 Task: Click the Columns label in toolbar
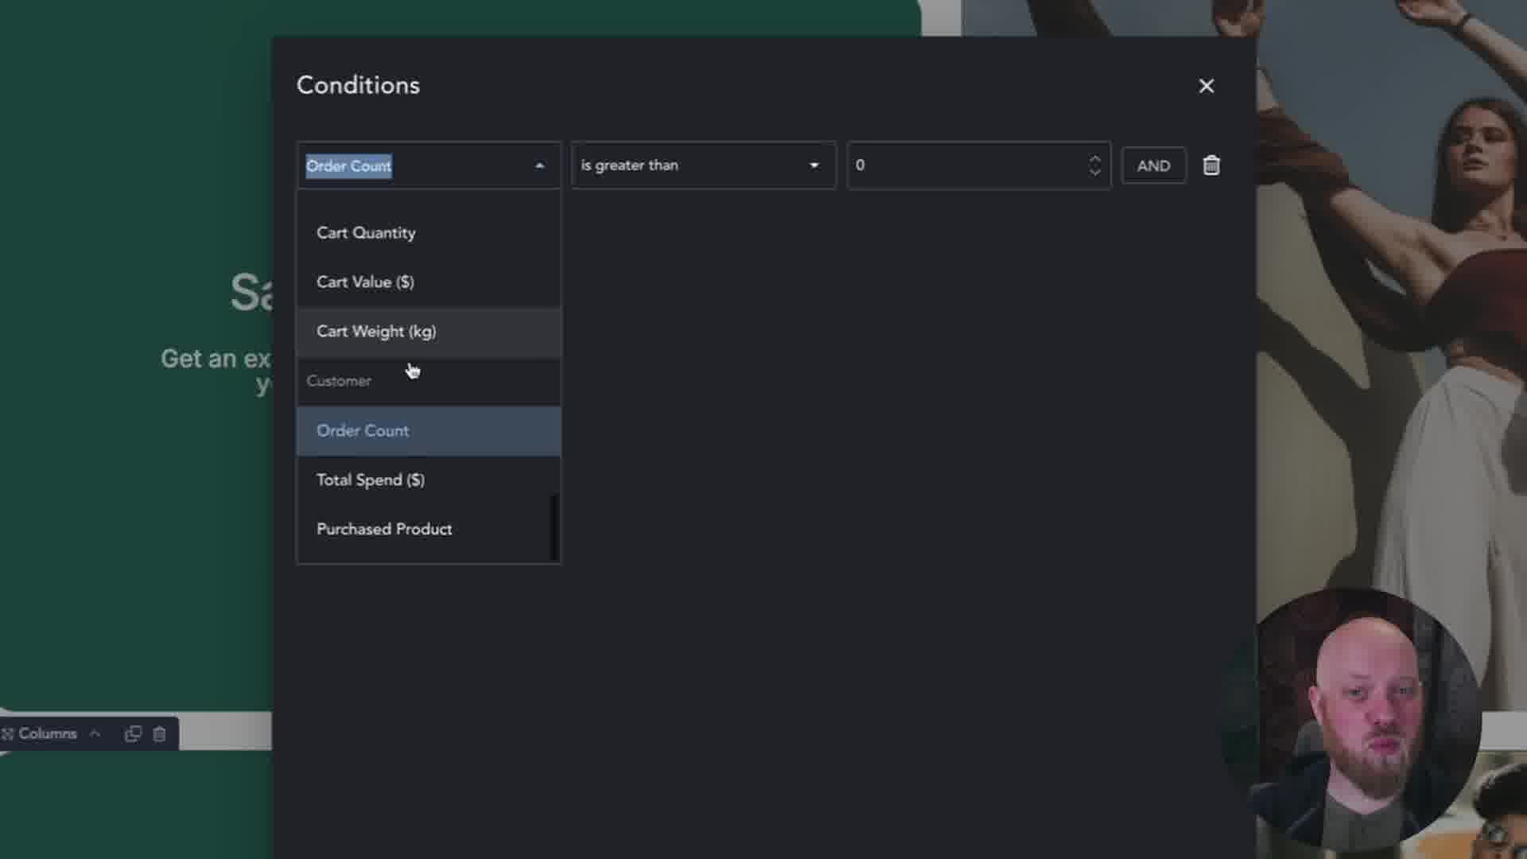click(48, 733)
